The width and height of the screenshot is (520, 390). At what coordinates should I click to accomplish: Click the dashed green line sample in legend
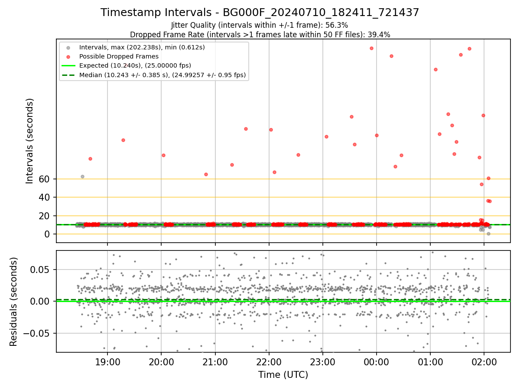[x=68, y=75]
